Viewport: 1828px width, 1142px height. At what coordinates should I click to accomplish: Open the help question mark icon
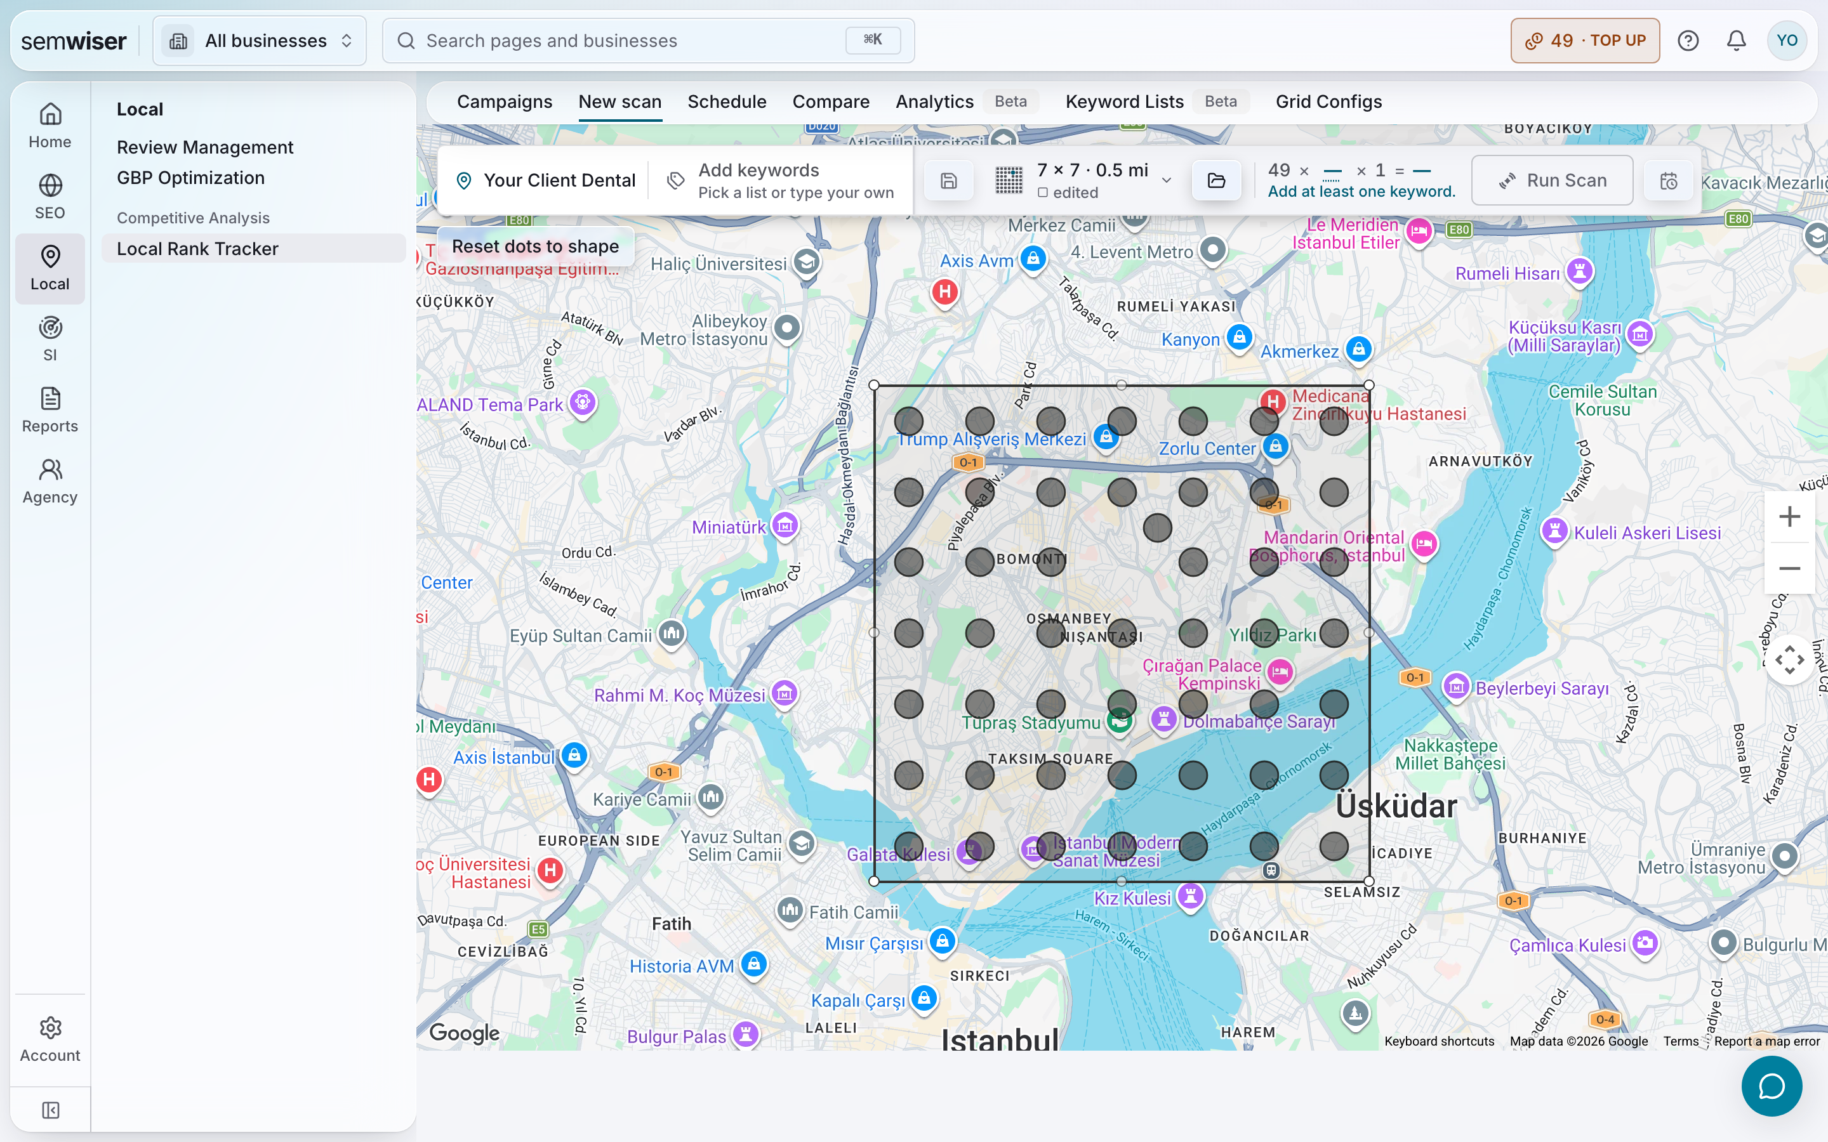tap(1688, 41)
